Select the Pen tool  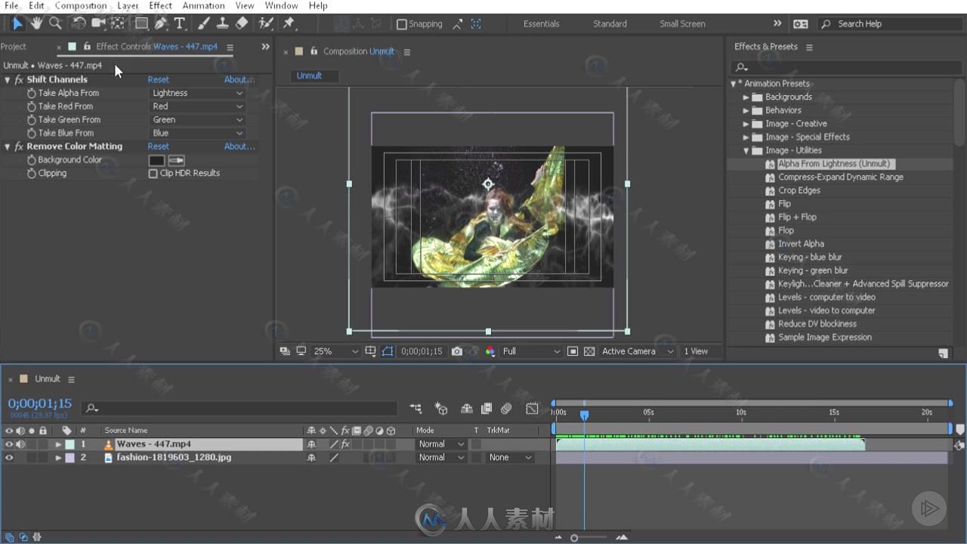point(161,23)
